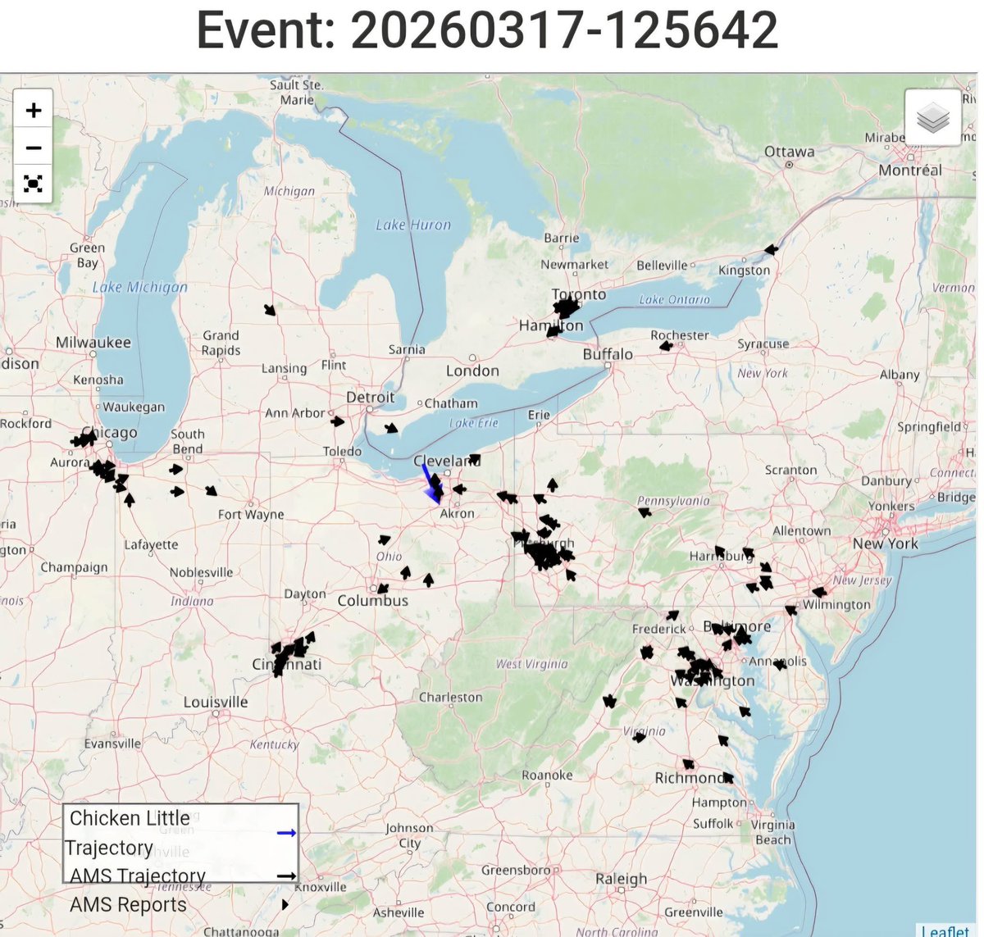Click the Montréal city label
Screen dimensions: 984x937
point(910,171)
